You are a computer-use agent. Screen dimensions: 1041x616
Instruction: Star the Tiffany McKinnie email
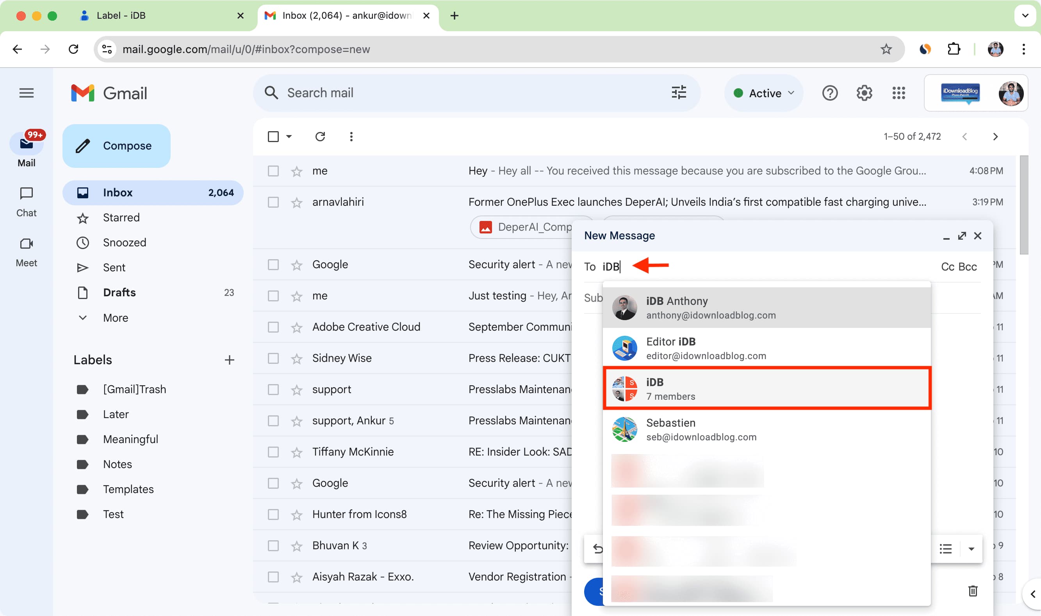(x=296, y=452)
